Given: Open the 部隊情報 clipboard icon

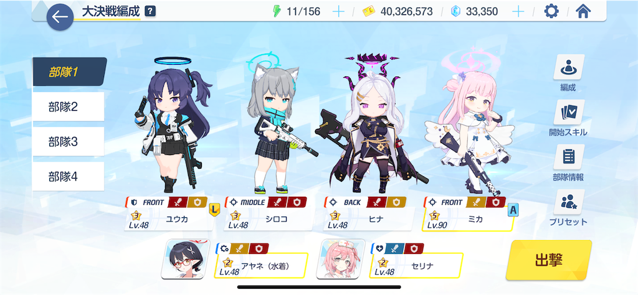Looking at the screenshot, I should [569, 157].
